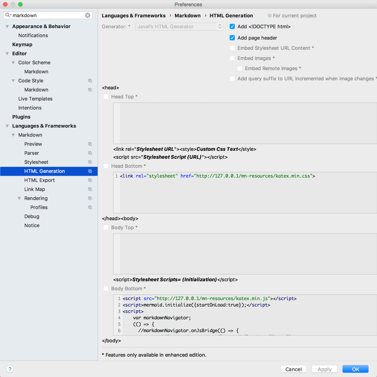The height and width of the screenshot is (377, 377).
Task: Enable the Body Top checkbox
Action: 106,227
